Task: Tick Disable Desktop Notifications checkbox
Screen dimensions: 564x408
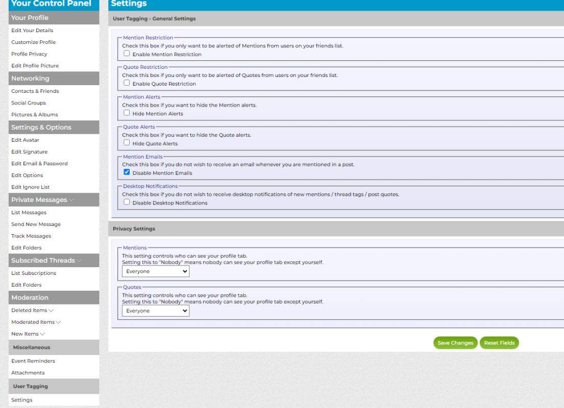Action: point(126,202)
